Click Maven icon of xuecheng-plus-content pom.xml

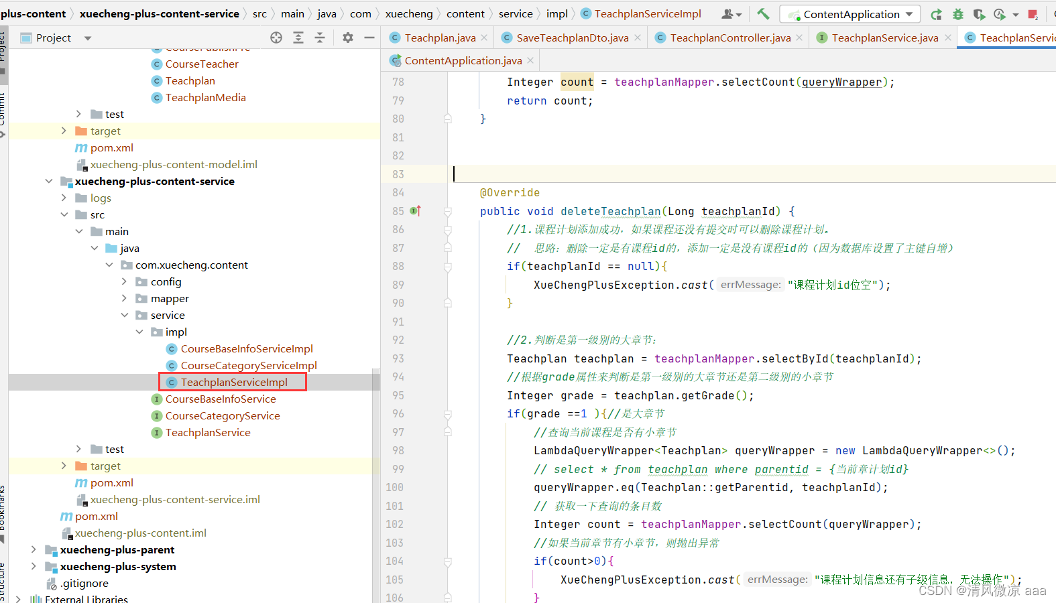(x=66, y=517)
